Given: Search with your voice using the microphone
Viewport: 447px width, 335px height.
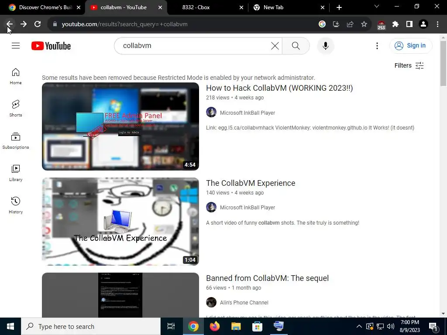Looking at the screenshot, I should (325, 45).
